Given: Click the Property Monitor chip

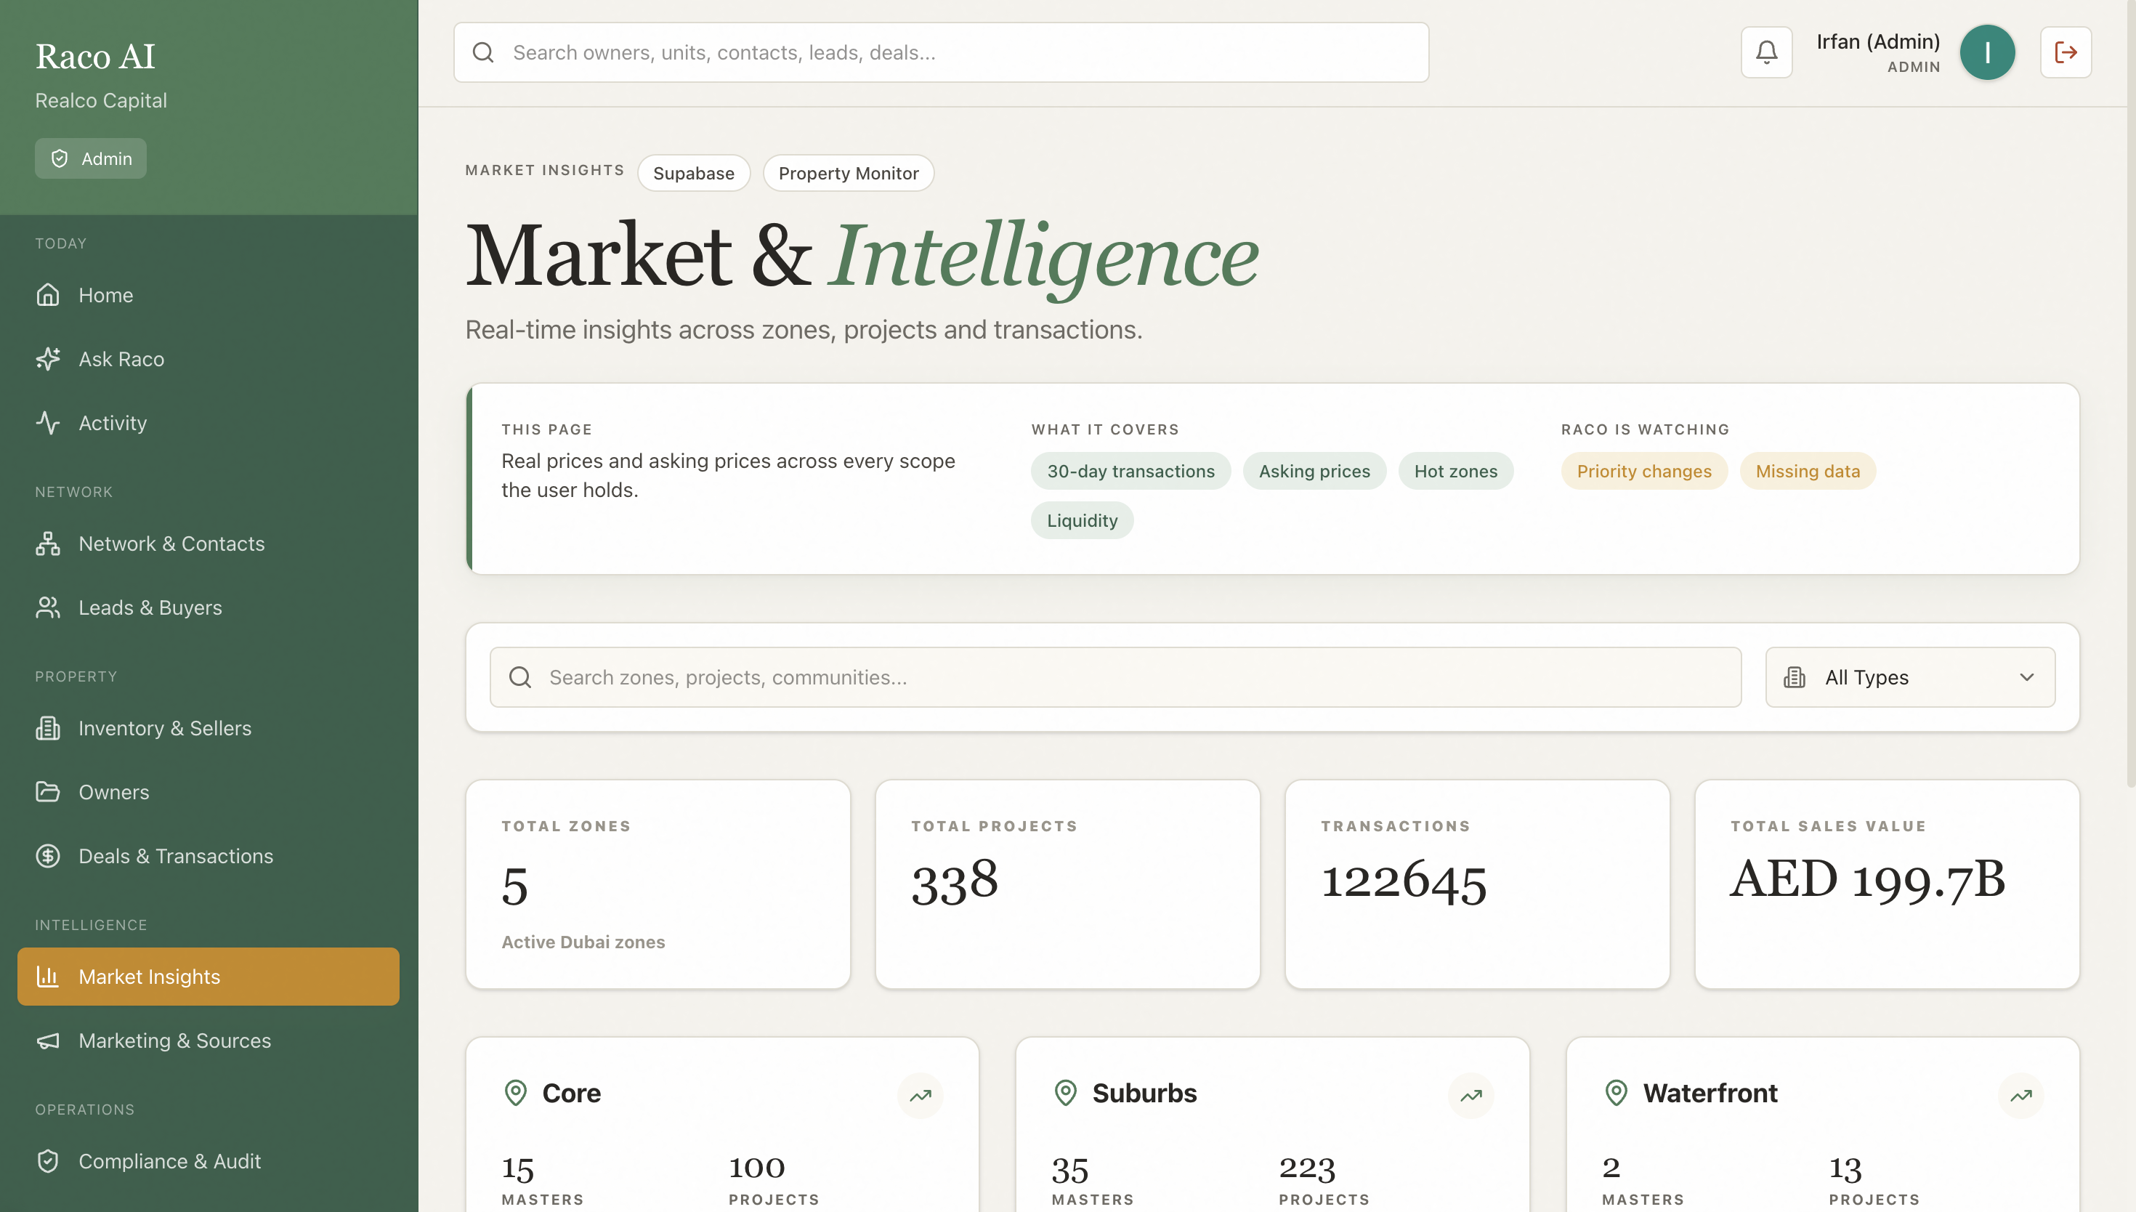Looking at the screenshot, I should click(849, 173).
